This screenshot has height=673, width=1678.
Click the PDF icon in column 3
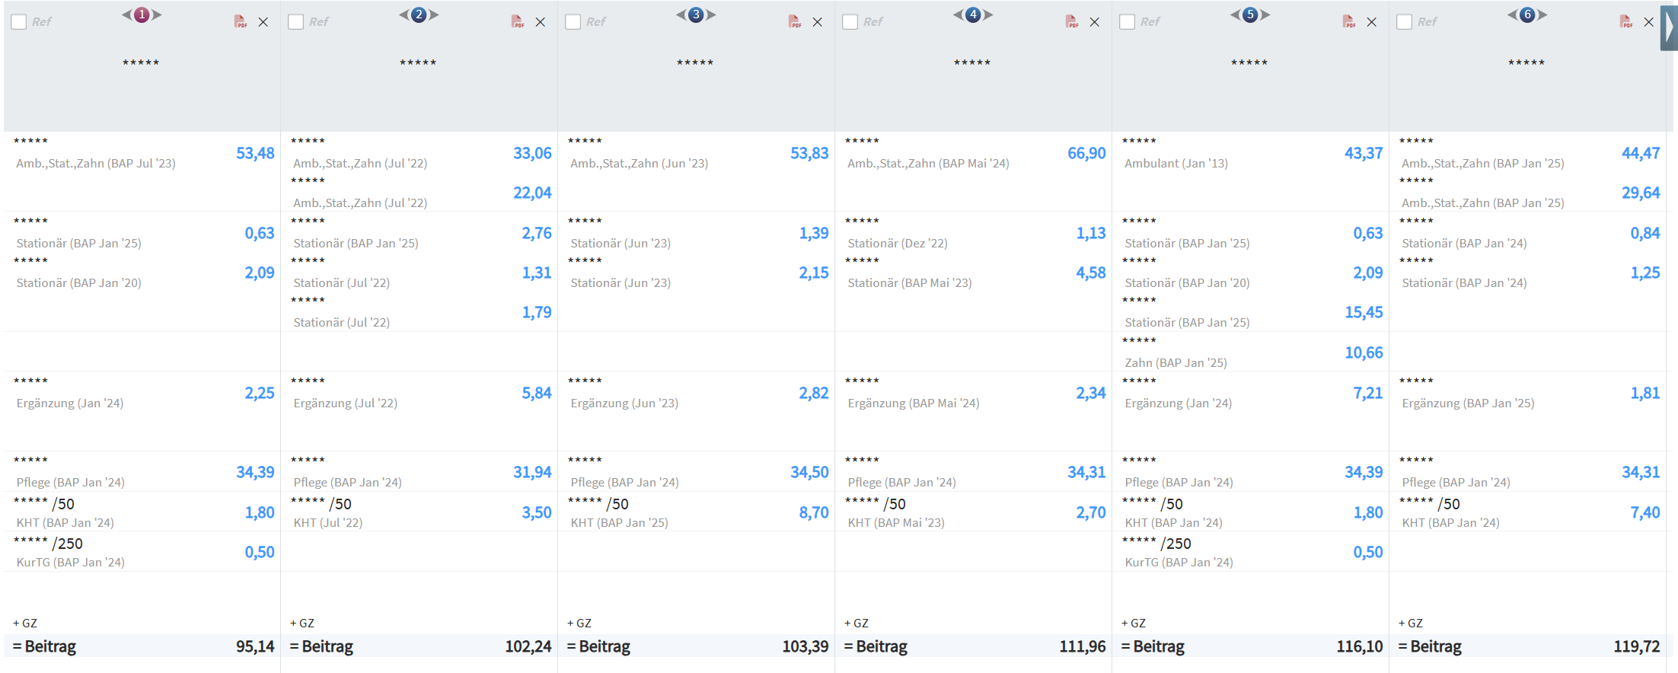click(795, 22)
